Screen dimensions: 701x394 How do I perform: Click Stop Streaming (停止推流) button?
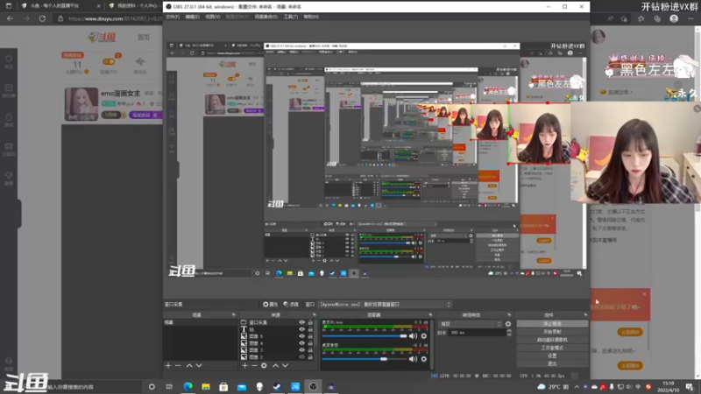552,323
